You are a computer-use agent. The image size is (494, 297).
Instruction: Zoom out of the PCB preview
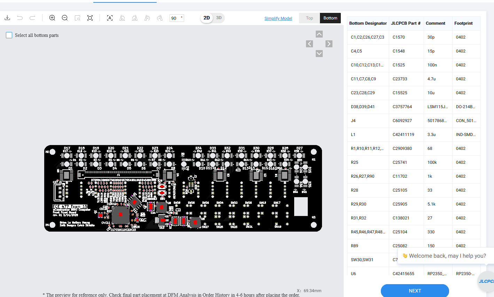pyautogui.click(x=65, y=18)
